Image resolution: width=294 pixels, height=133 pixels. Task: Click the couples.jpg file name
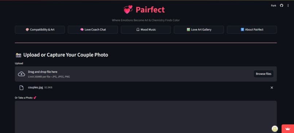[x=35, y=88]
